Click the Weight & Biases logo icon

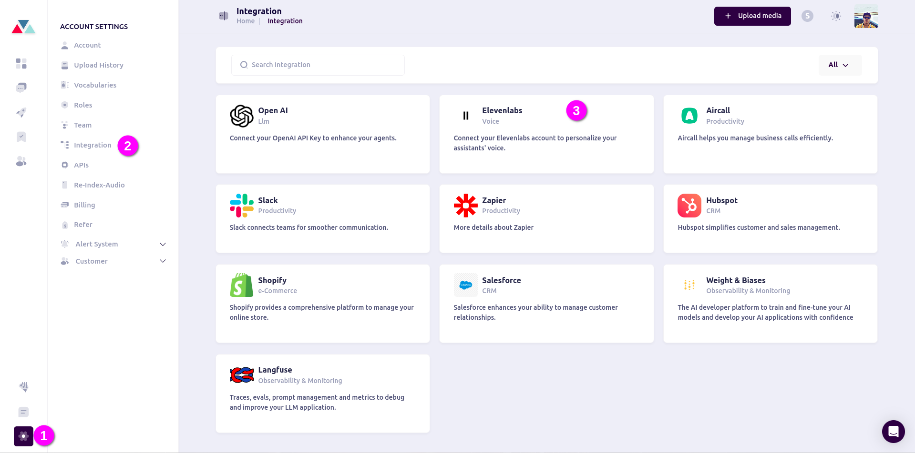pos(689,285)
